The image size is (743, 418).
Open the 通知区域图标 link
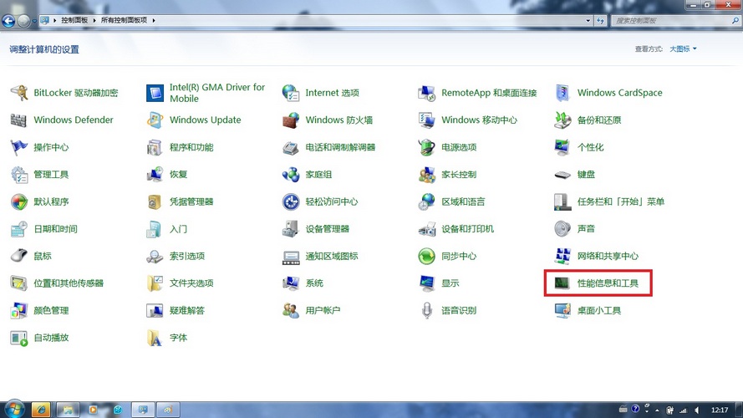pyautogui.click(x=332, y=256)
